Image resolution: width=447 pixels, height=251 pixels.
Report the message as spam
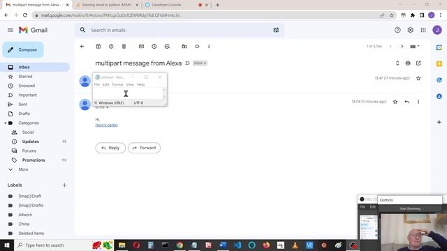tap(111, 47)
